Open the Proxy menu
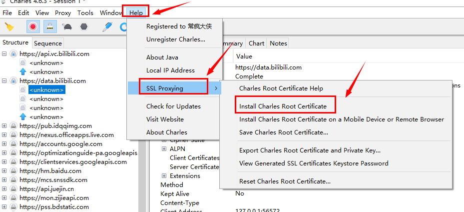Image resolution: width=464 pixels, height=212 pixels. pos(63,12)
